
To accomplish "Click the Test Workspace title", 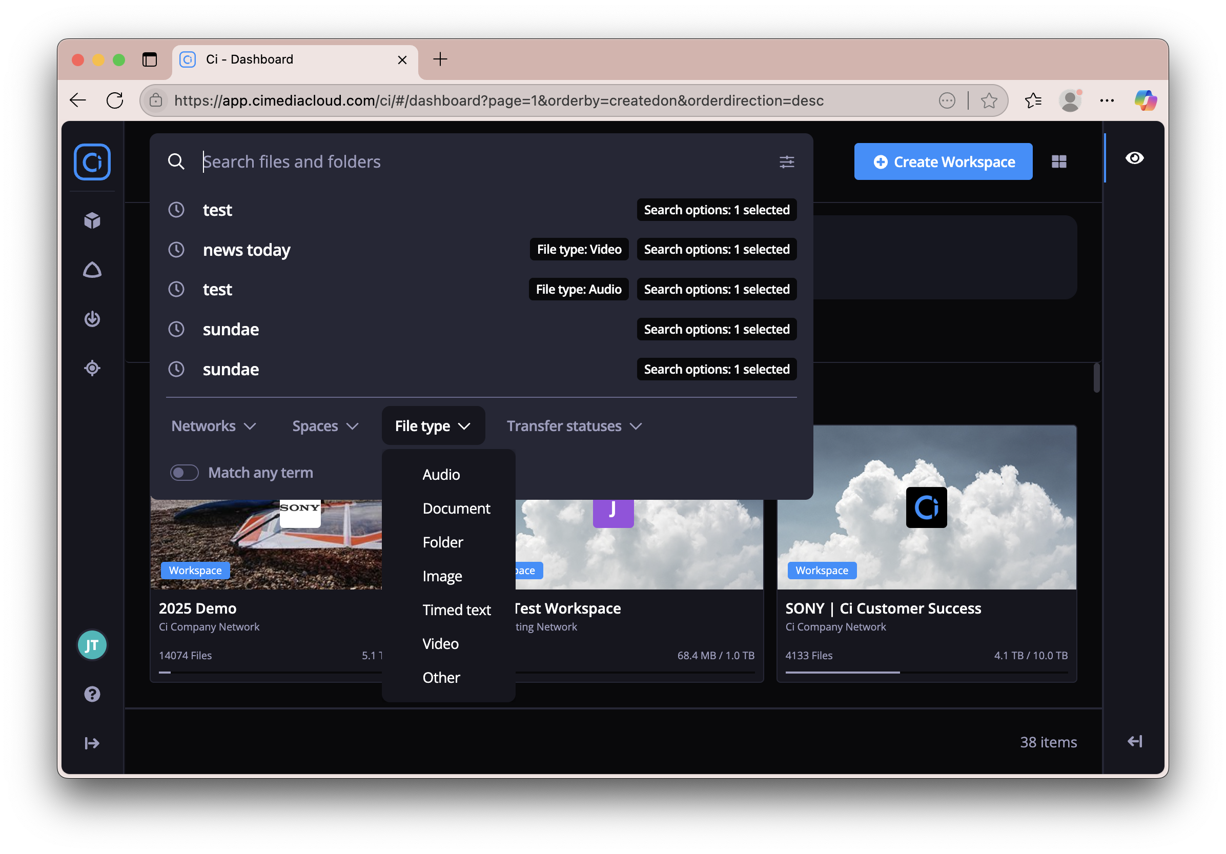I will (x=568, y=608).
